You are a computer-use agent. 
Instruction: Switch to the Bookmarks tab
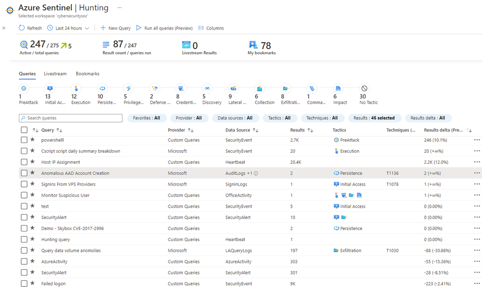click(x=88, y=73)
